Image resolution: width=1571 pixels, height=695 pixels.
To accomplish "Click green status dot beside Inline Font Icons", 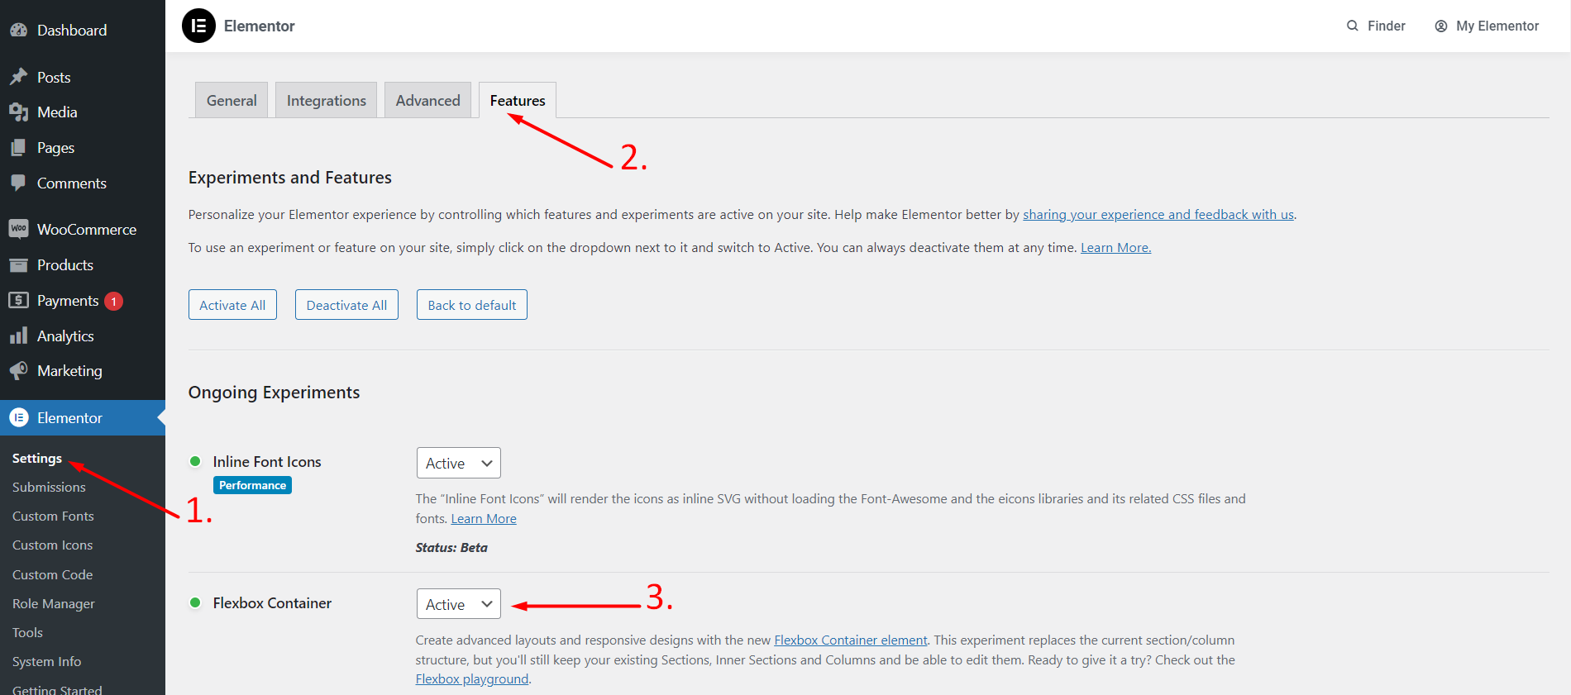I will pyautogui.click(x=195, y=461).
